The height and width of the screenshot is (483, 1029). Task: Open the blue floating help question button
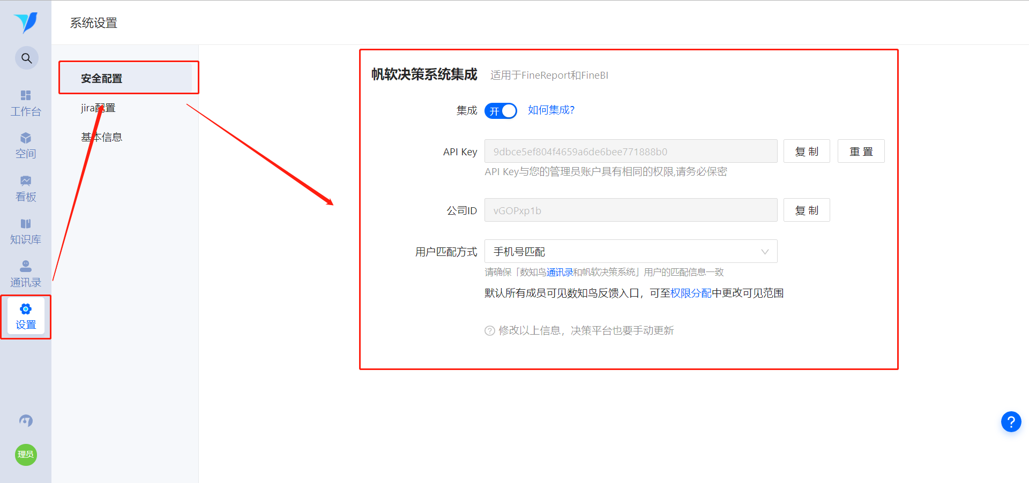[x=1011, y=421]
